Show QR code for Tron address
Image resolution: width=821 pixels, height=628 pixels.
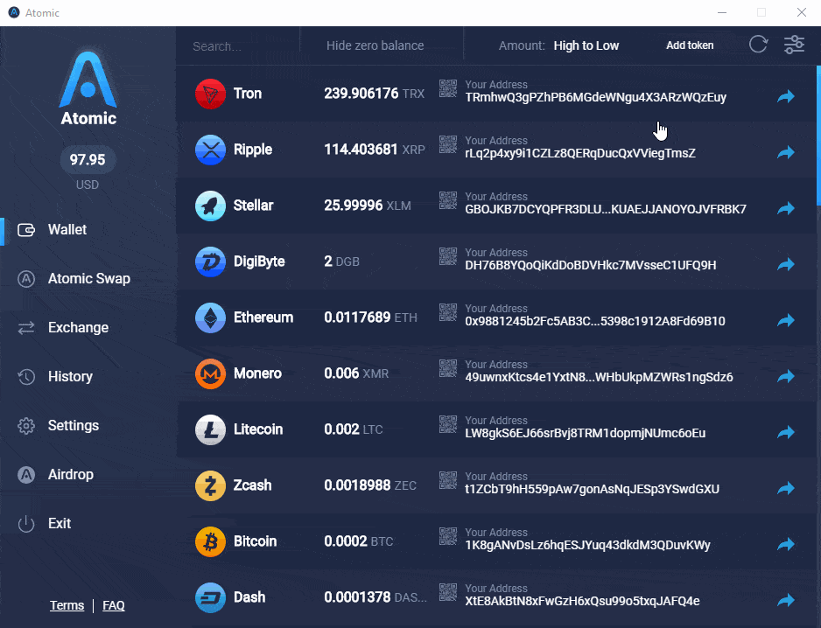(x=447, y=88)
